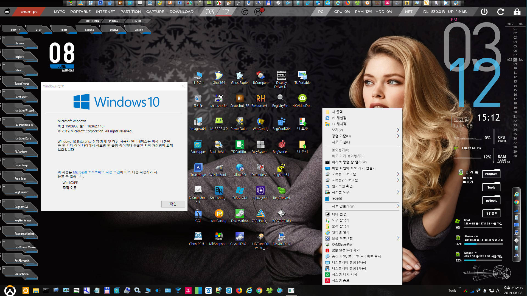Launch M-BRPE 3.2 desktop icon
Screen dimensions: 527x296
click(219, 124)
